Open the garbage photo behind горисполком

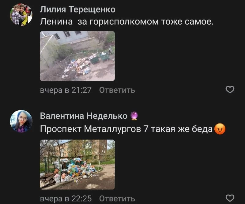coord(77,56)
